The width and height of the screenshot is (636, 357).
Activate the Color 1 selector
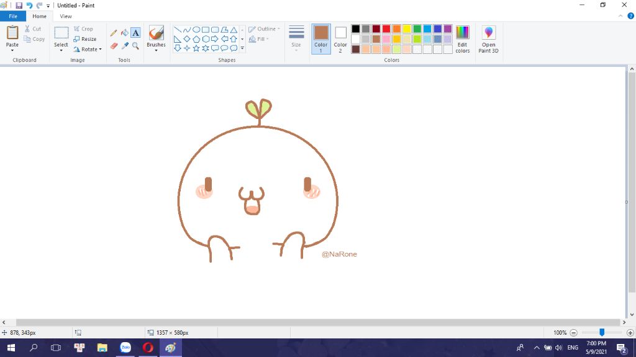click(x=321, y=39)
